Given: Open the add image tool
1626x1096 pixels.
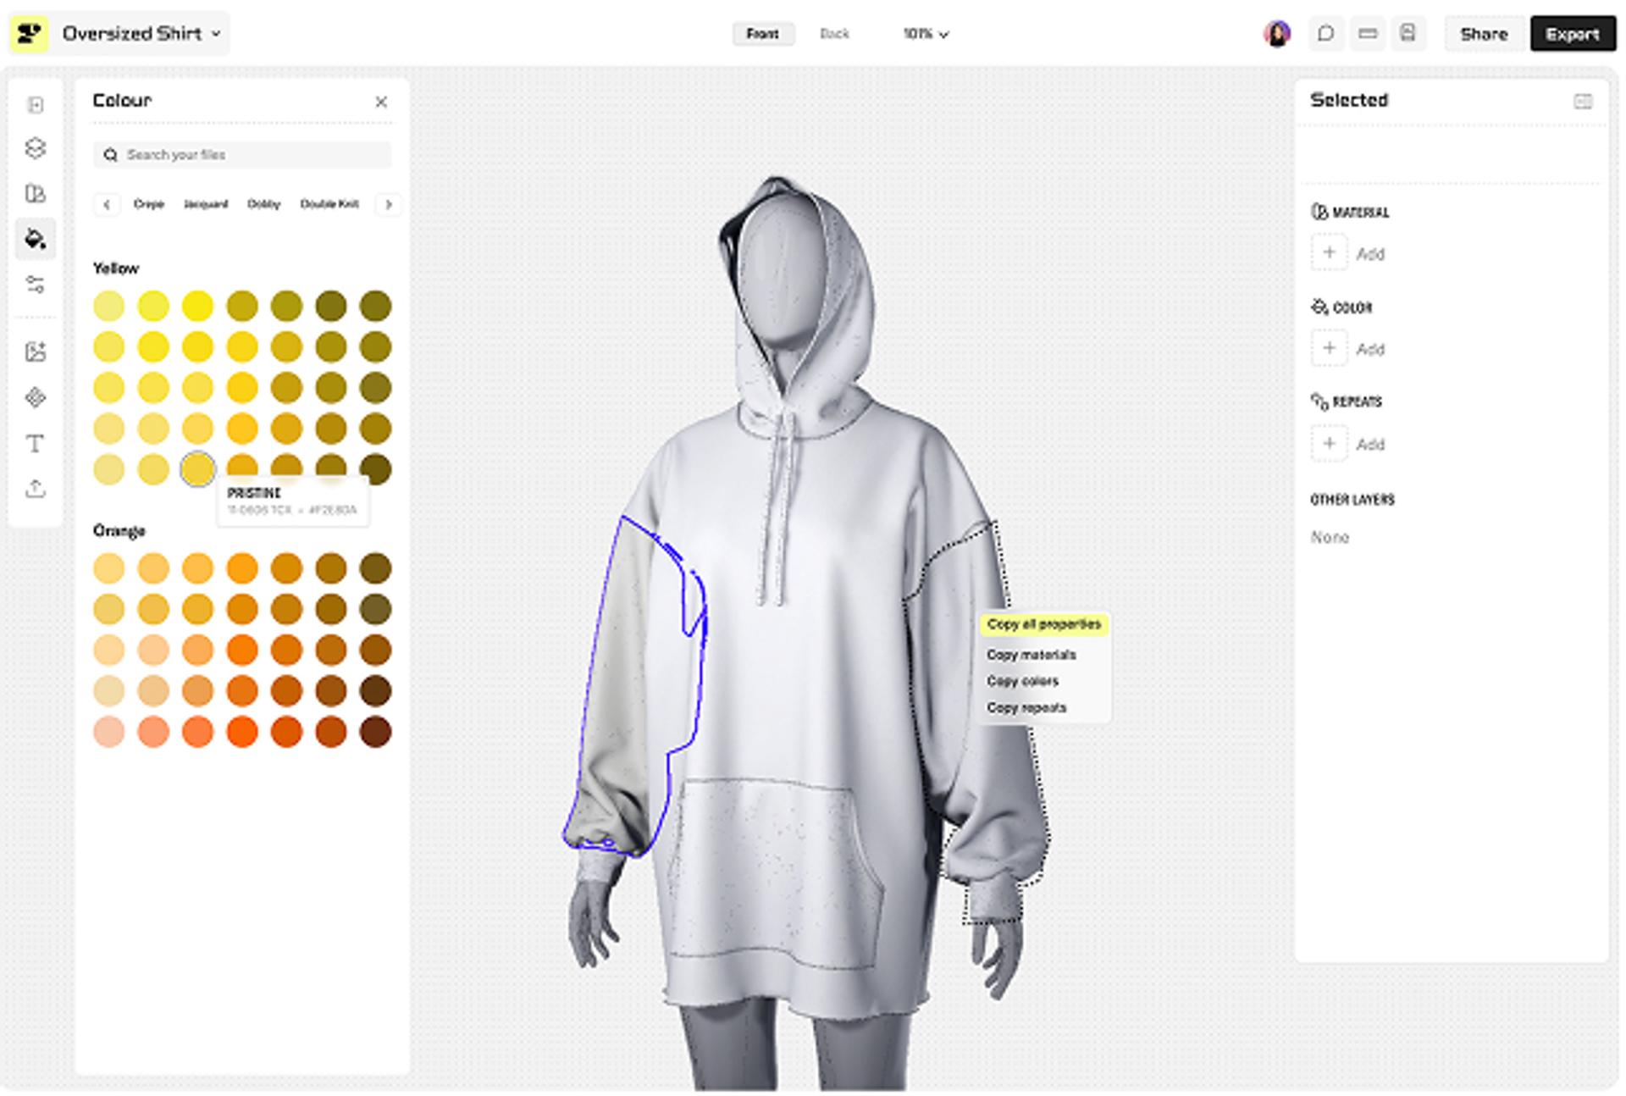Looking at the screenshot, I should coord(35,351).
